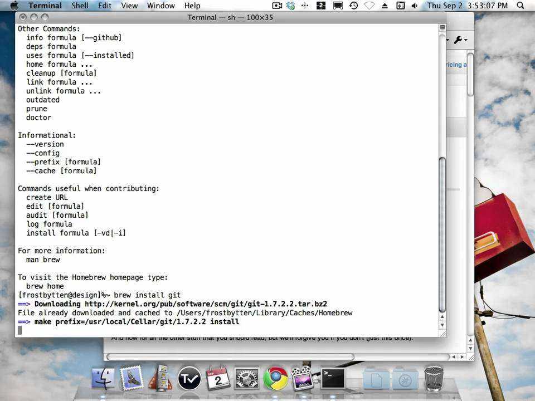Click the Chrome window scroll up arrow

[470, 340]
